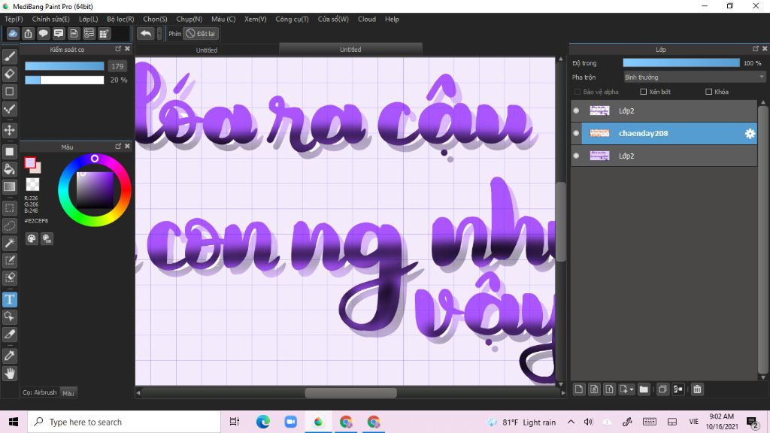Adjust the Độ trong layer opacity slider
This screenshot has width=770, height=433.
pyautogui.click(x=681, y=63)
